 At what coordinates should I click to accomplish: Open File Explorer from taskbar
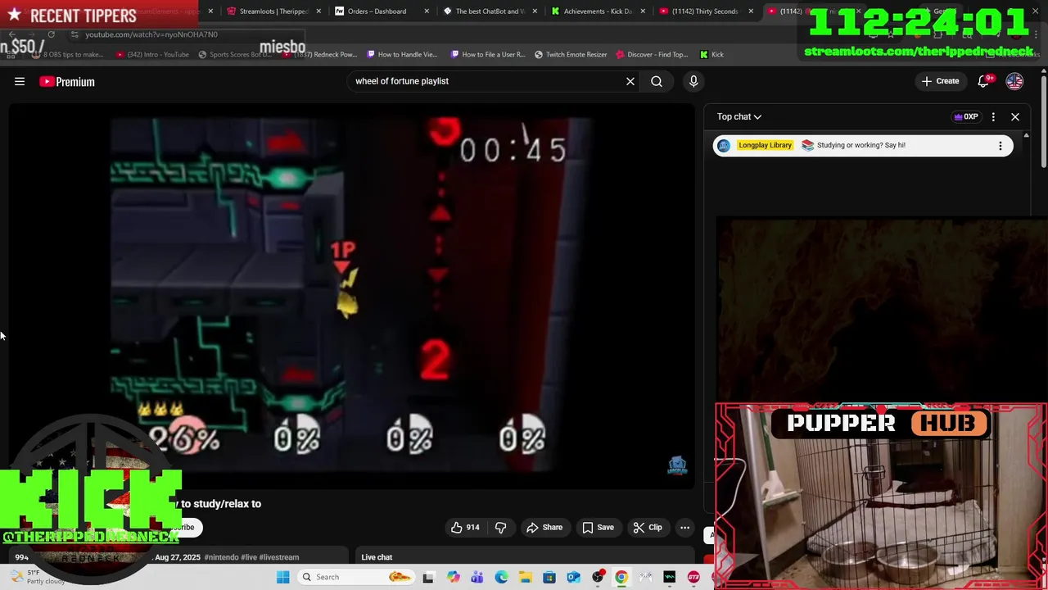525,577
